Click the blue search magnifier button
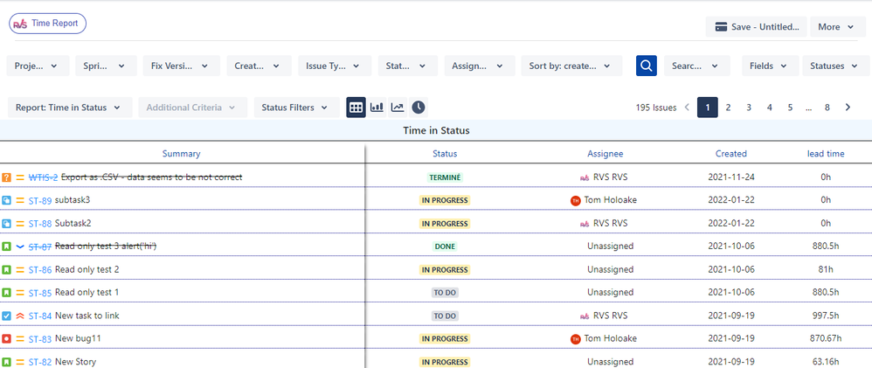 tap(647, 66)
